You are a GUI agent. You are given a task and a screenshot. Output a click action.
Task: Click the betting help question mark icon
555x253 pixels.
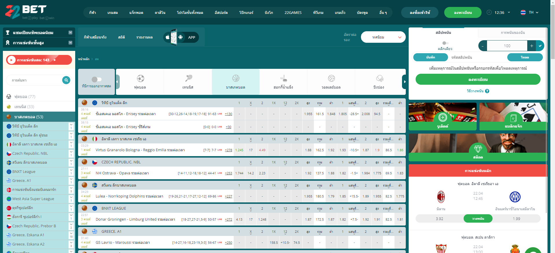point(487,91)
